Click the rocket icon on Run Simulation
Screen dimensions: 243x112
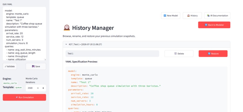click(x=17, y=97)
